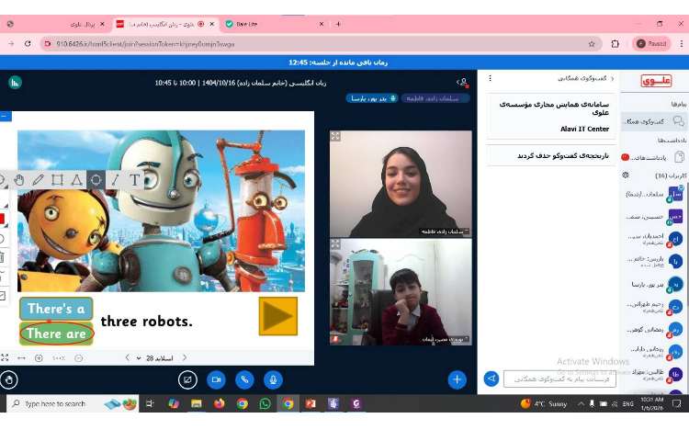
Task: Expand the teacher's webcam to fullscreen
Action: (335, 136)
